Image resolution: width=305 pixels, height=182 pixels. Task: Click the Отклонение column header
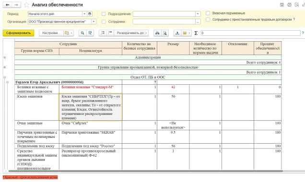(238, 48)
